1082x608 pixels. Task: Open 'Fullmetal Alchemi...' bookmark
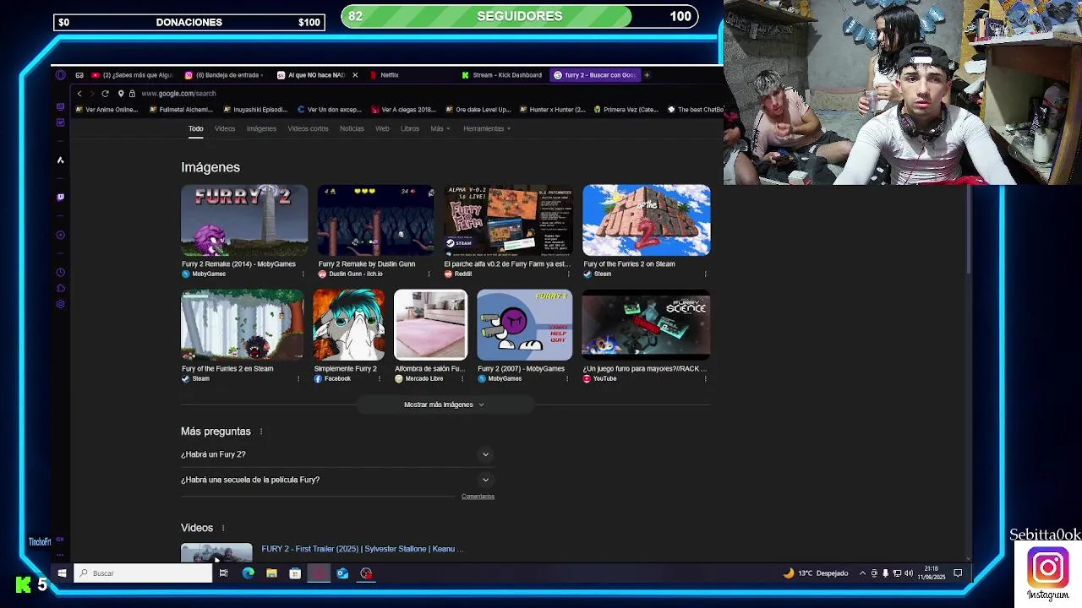[181, 110]
